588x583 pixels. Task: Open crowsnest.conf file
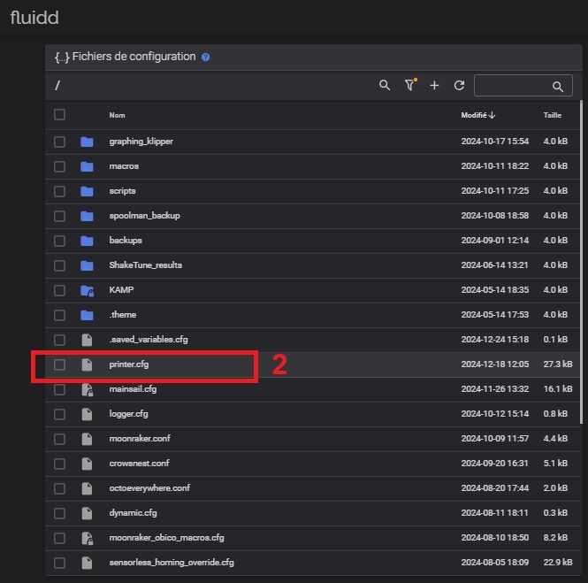click(139, 464)
